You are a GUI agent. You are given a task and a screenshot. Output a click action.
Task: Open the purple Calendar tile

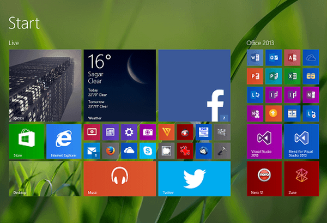[x=111, y=132]
